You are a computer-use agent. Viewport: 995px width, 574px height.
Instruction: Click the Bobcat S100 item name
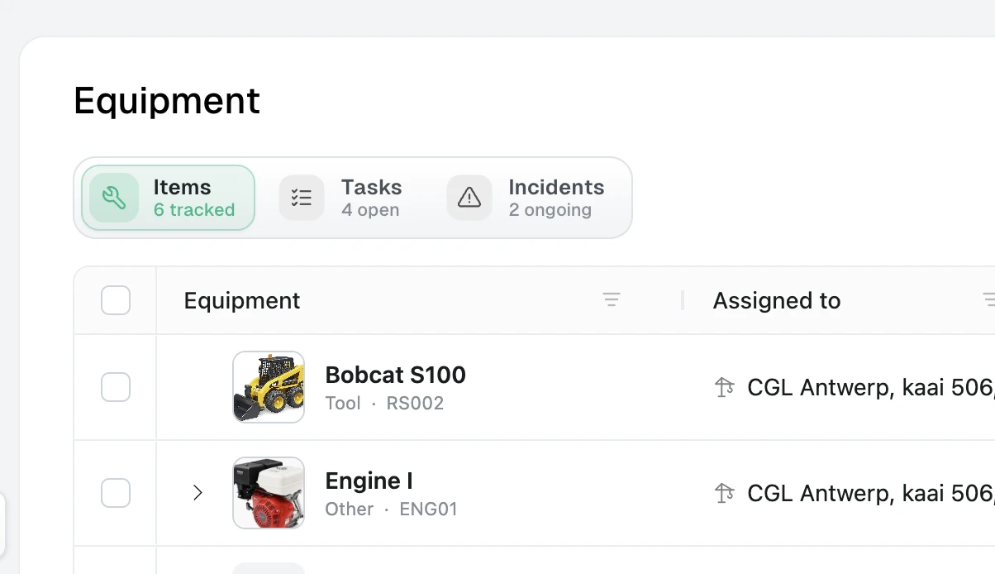[396, 375]
